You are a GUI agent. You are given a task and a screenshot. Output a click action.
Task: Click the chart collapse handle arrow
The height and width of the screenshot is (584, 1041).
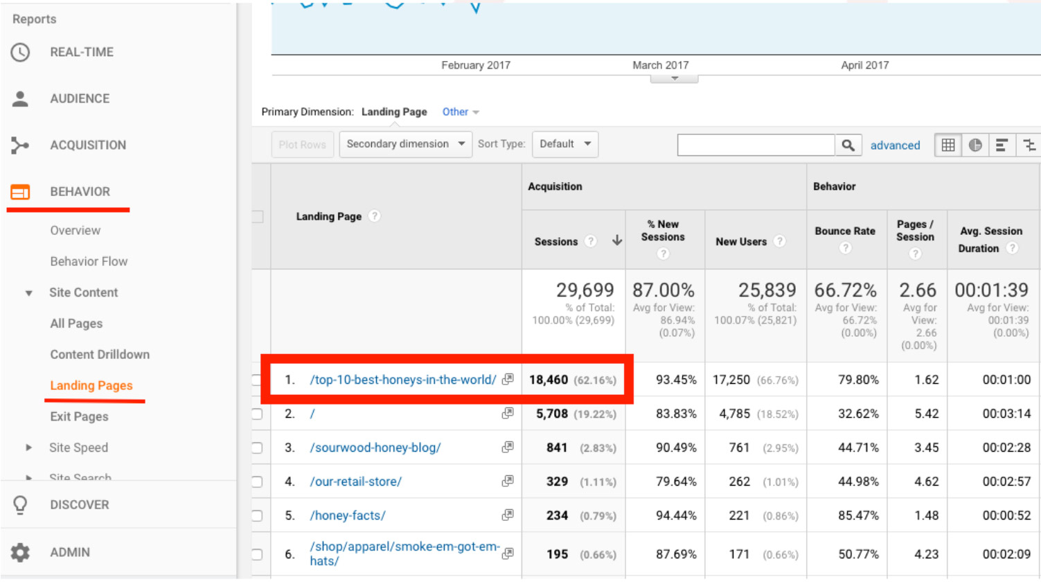(674, 78)
